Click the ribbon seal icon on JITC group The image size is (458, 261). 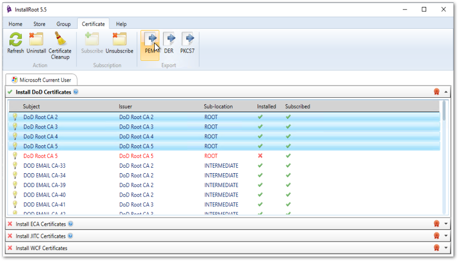coord(437,236)
